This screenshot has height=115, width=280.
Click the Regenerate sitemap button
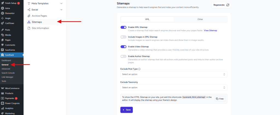221,5
